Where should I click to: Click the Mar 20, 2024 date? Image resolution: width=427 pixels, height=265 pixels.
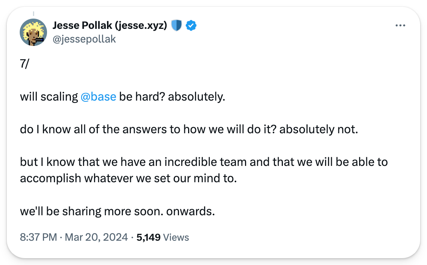pyautogui.click(x=96, y=238)
